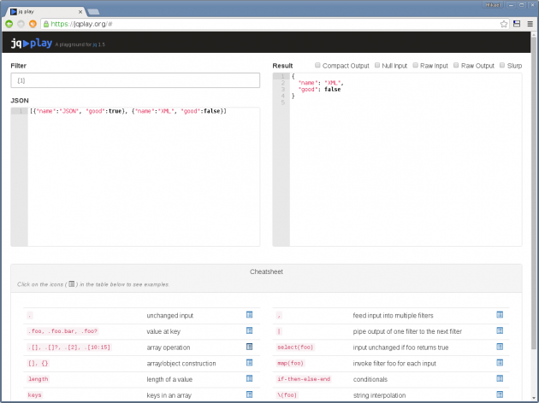Click the browser forward arrow

coord(21,24)
